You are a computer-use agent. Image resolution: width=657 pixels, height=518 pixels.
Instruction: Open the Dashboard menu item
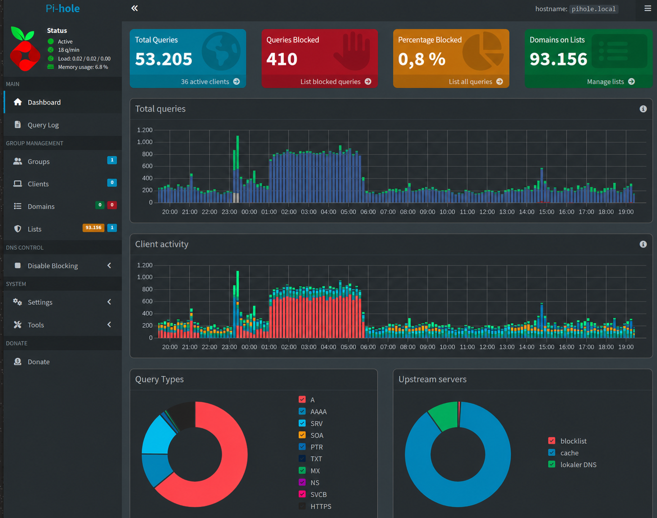[62, 102]
